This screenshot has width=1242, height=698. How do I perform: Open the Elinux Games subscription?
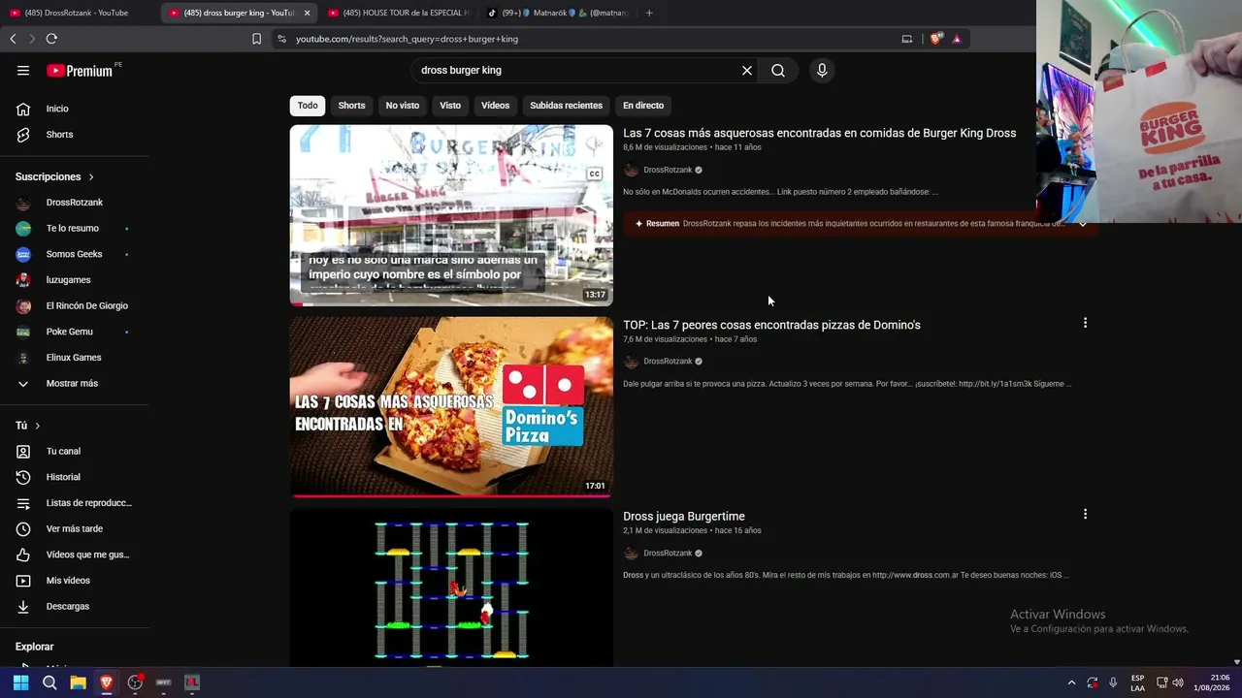75,358
